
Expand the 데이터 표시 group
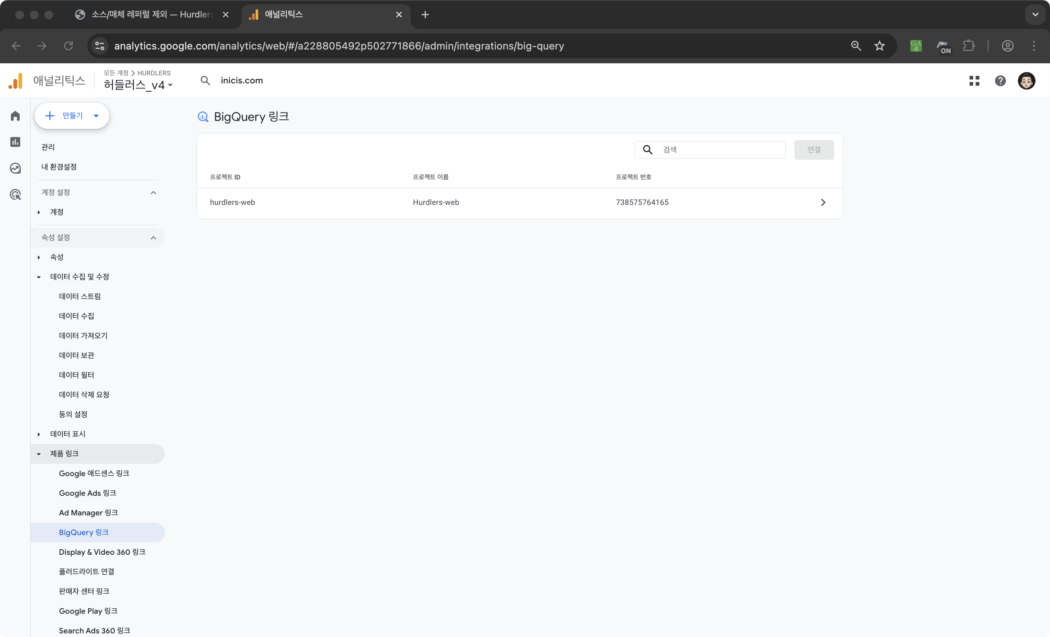click(x=39, y=434)
